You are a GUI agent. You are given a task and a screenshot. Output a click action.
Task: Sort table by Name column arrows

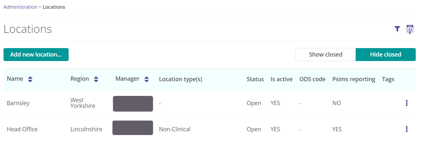[30, 79]
